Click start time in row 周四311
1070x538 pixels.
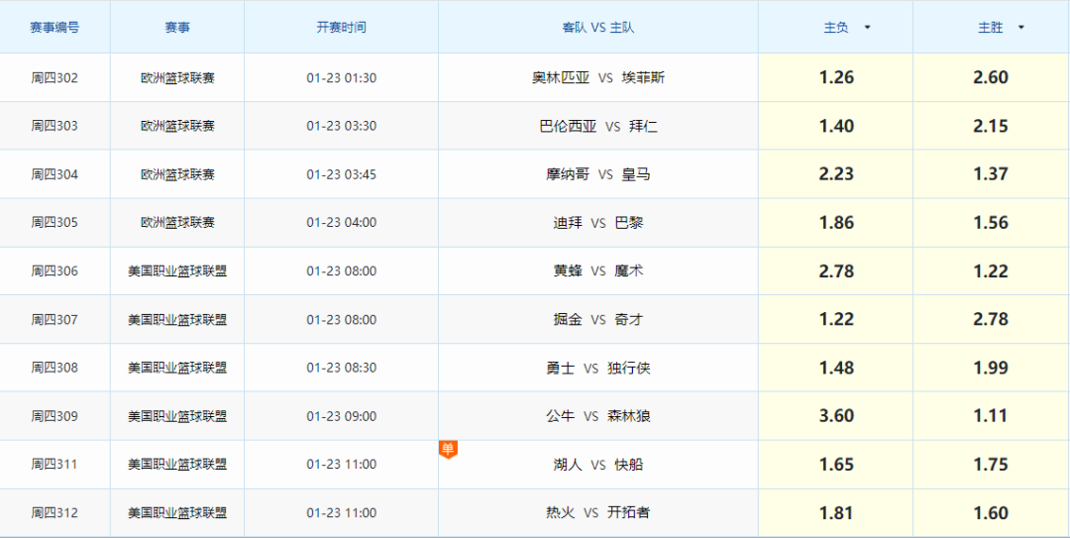click(x=341, y=465)
